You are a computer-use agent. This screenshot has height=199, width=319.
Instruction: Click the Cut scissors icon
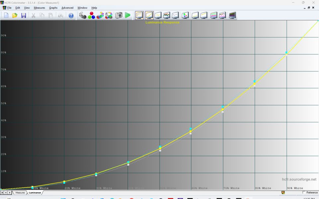[x=33, y=16]
